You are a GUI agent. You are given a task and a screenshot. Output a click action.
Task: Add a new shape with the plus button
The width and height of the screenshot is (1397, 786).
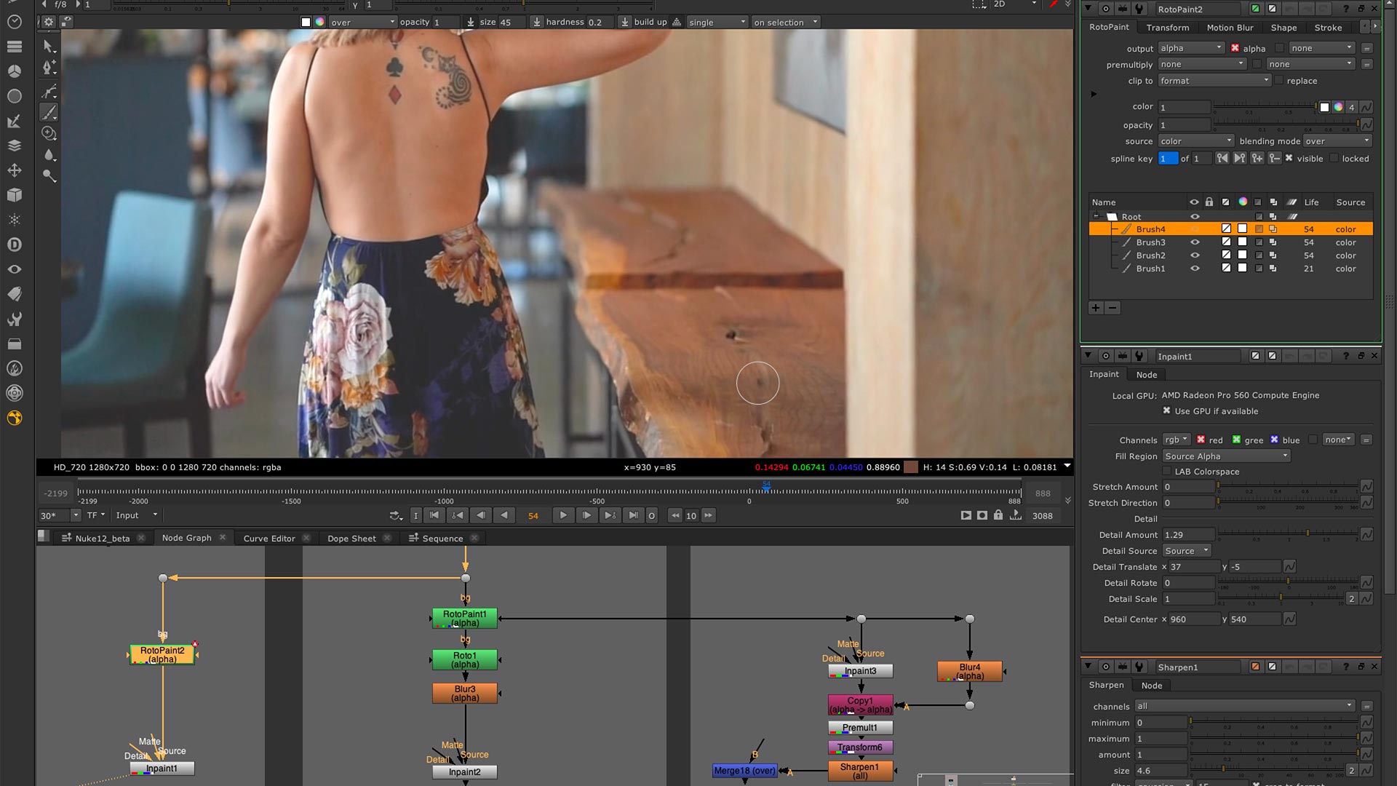[1096, 307]
